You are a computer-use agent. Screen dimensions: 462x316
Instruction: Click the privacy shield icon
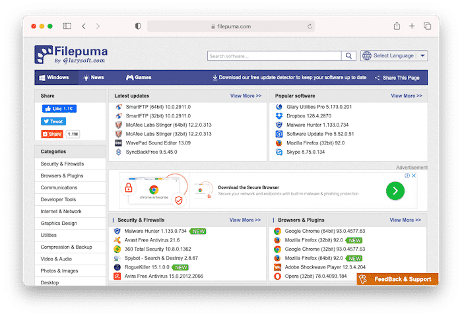(x=138, y=26)
